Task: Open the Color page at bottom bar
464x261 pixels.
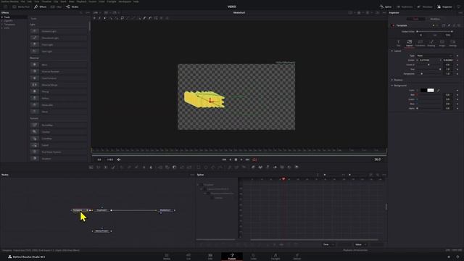Action: 254,256
